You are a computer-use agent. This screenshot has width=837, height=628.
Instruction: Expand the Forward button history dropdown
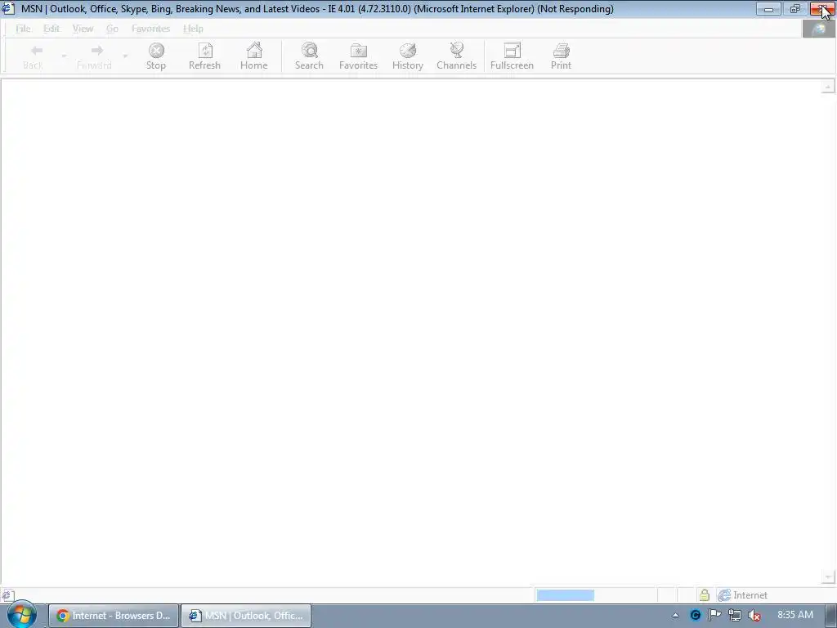point(125,56)
